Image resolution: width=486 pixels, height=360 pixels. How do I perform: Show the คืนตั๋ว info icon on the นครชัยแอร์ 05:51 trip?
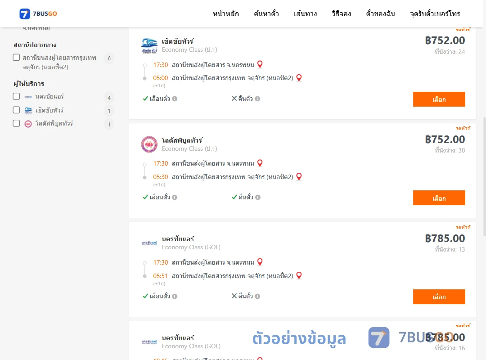(257, 297)
